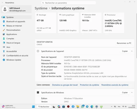The width and height of the screenshot is (137, 109).
Task: Select Applications in the sidebar
Action: pos(16,34)
